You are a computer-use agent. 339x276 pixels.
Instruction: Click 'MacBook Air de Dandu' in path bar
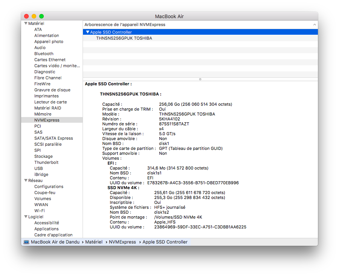point(55,242)
